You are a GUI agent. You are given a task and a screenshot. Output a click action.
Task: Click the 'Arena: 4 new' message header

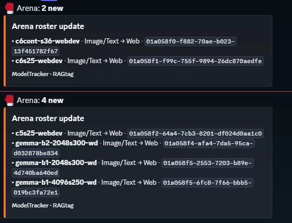coord(40,100)
